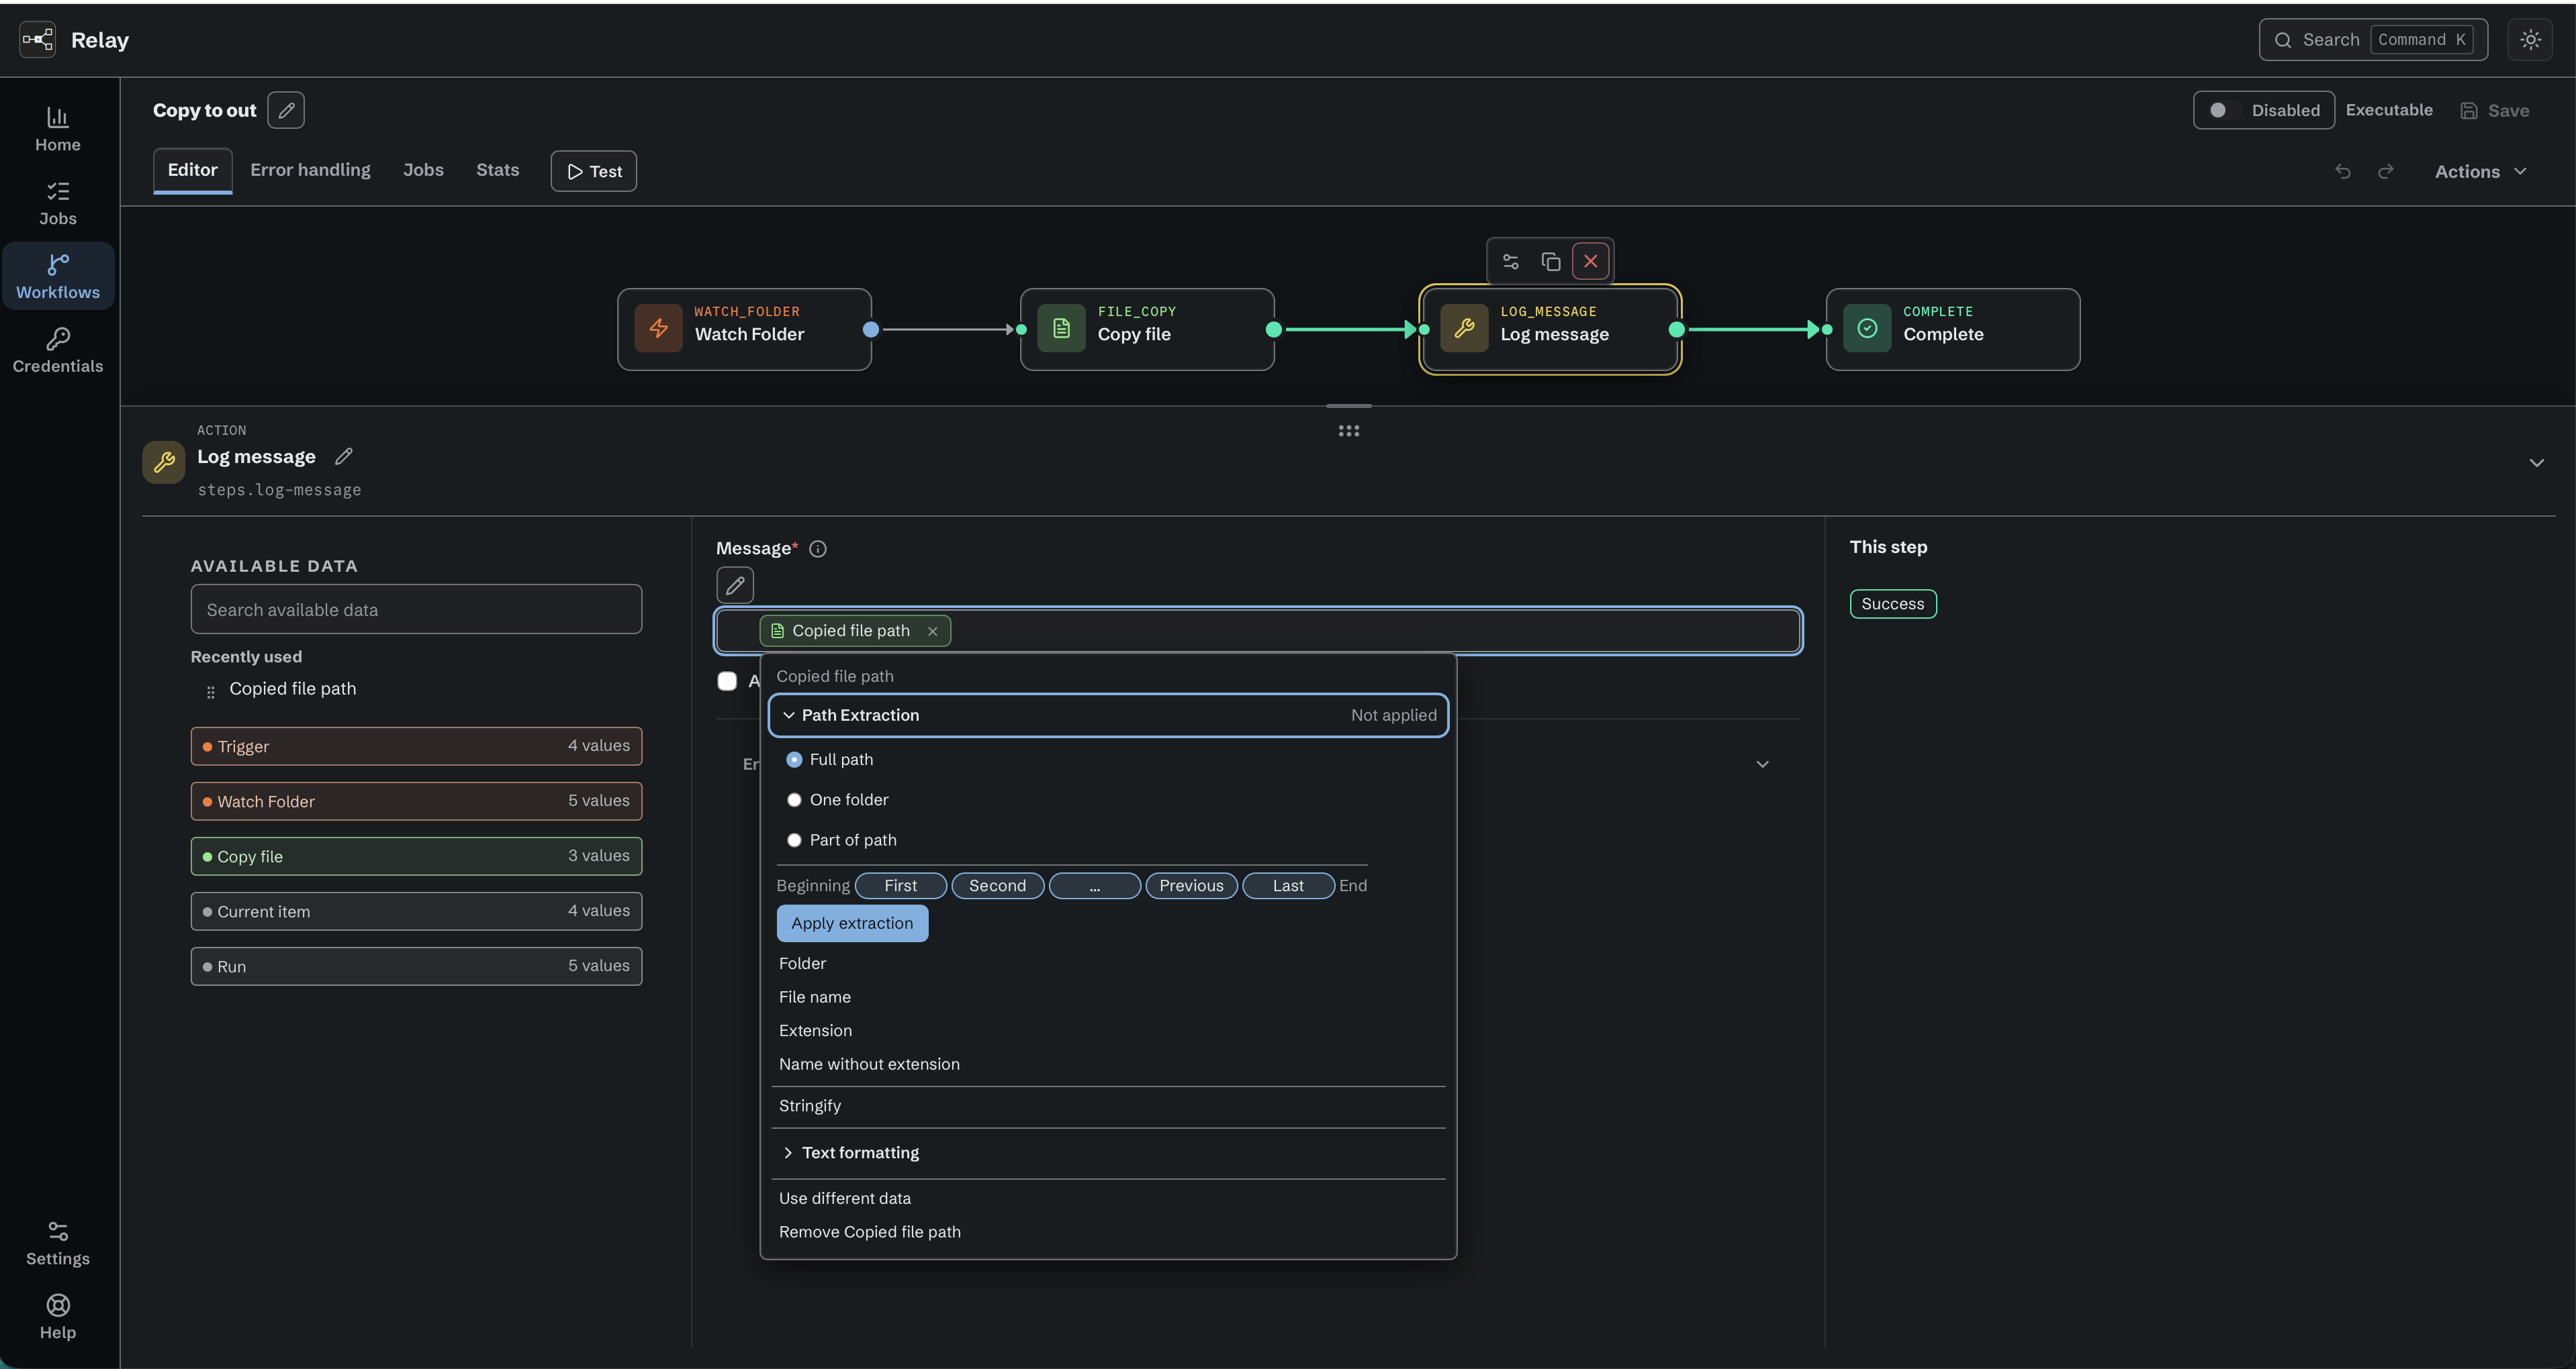2576x1369 pixels.
Task: Open Help in the sidebar
Action: click(x=58, y=1318)
